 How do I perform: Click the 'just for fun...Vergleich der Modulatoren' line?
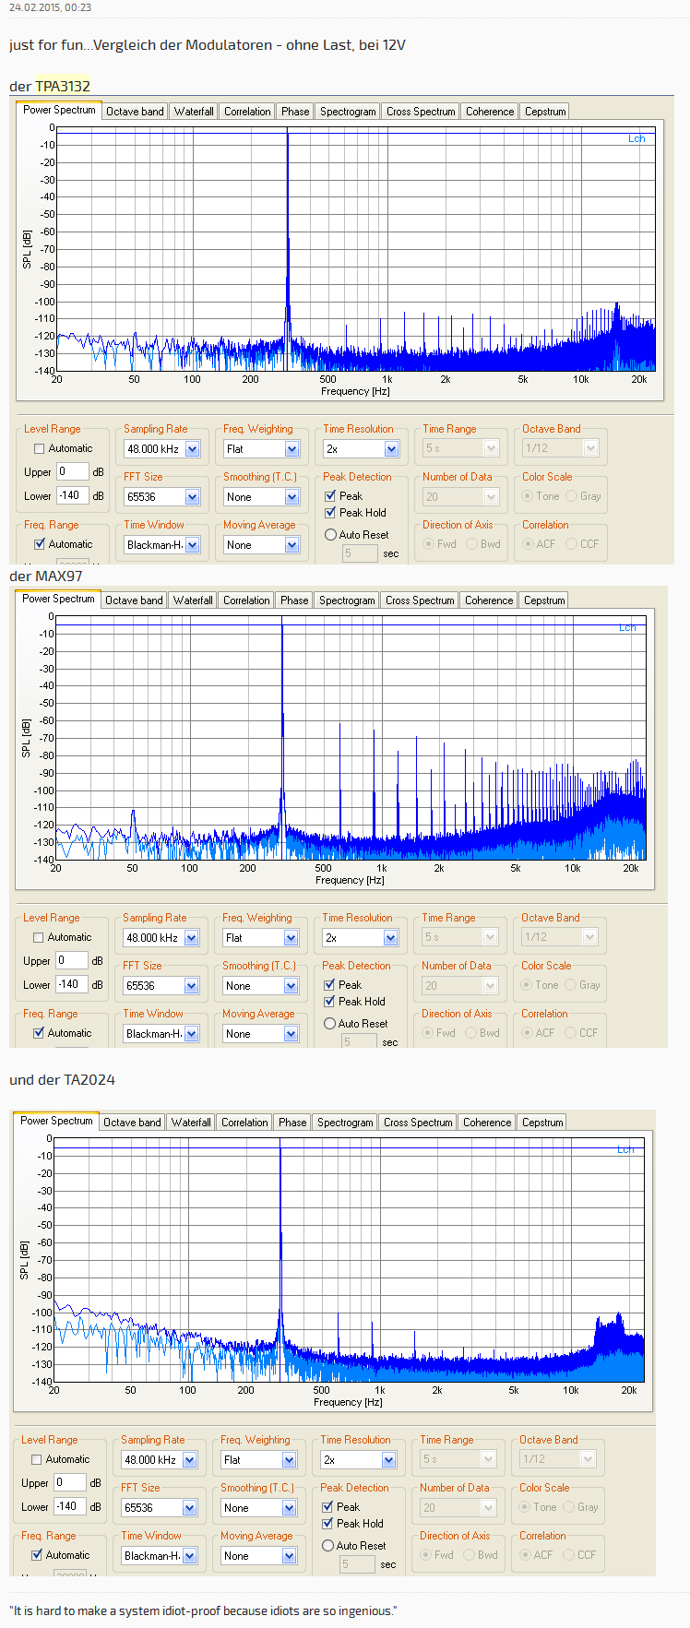coord(207,44)
